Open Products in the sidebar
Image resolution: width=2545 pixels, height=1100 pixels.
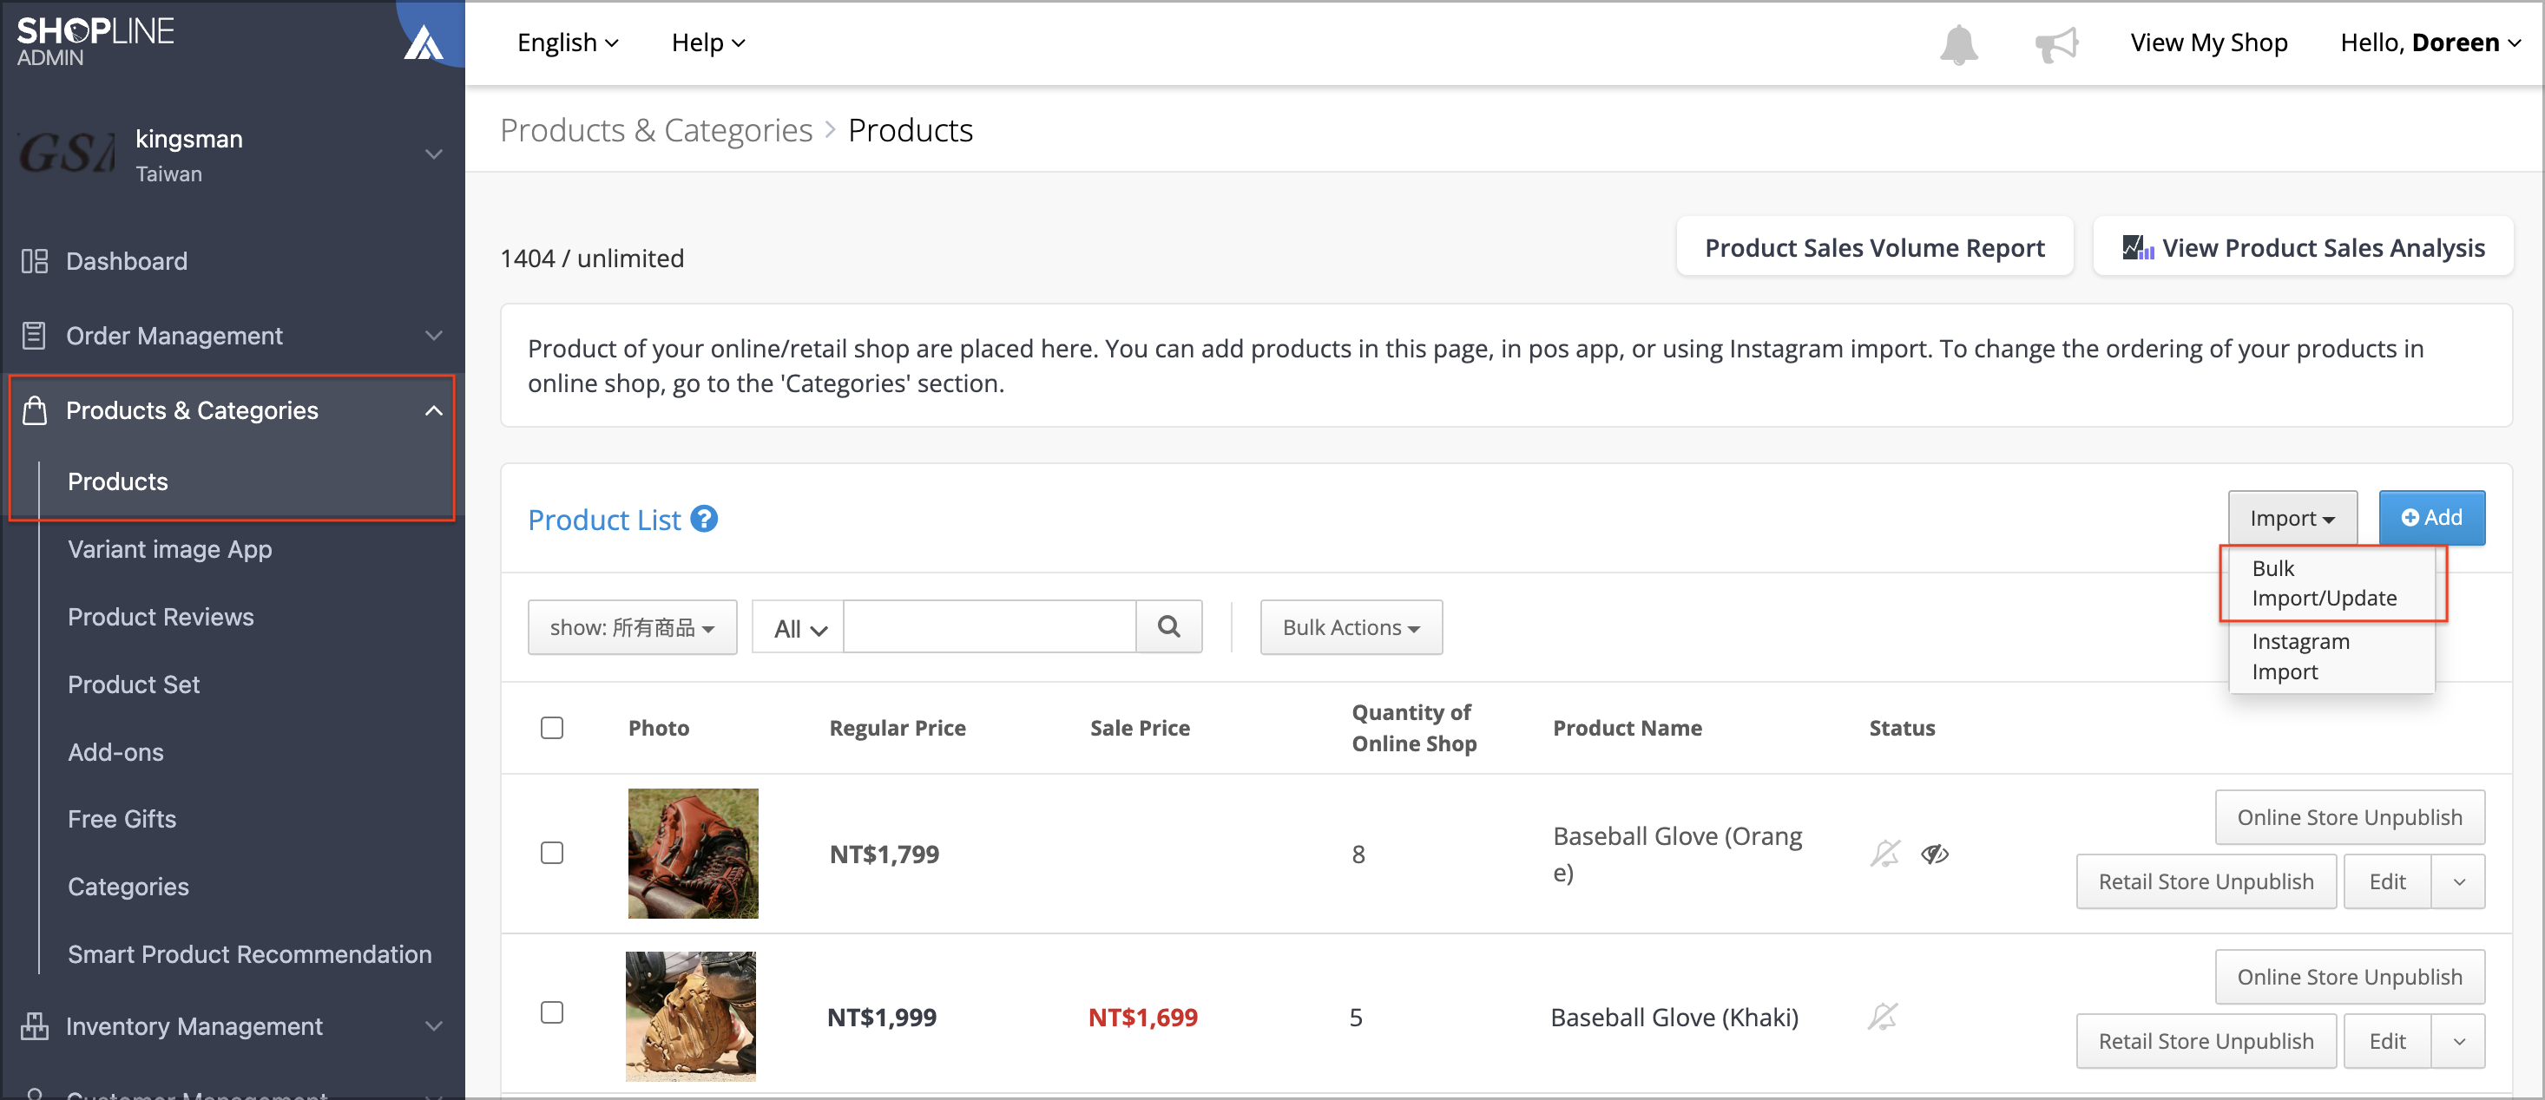(117, 481)
